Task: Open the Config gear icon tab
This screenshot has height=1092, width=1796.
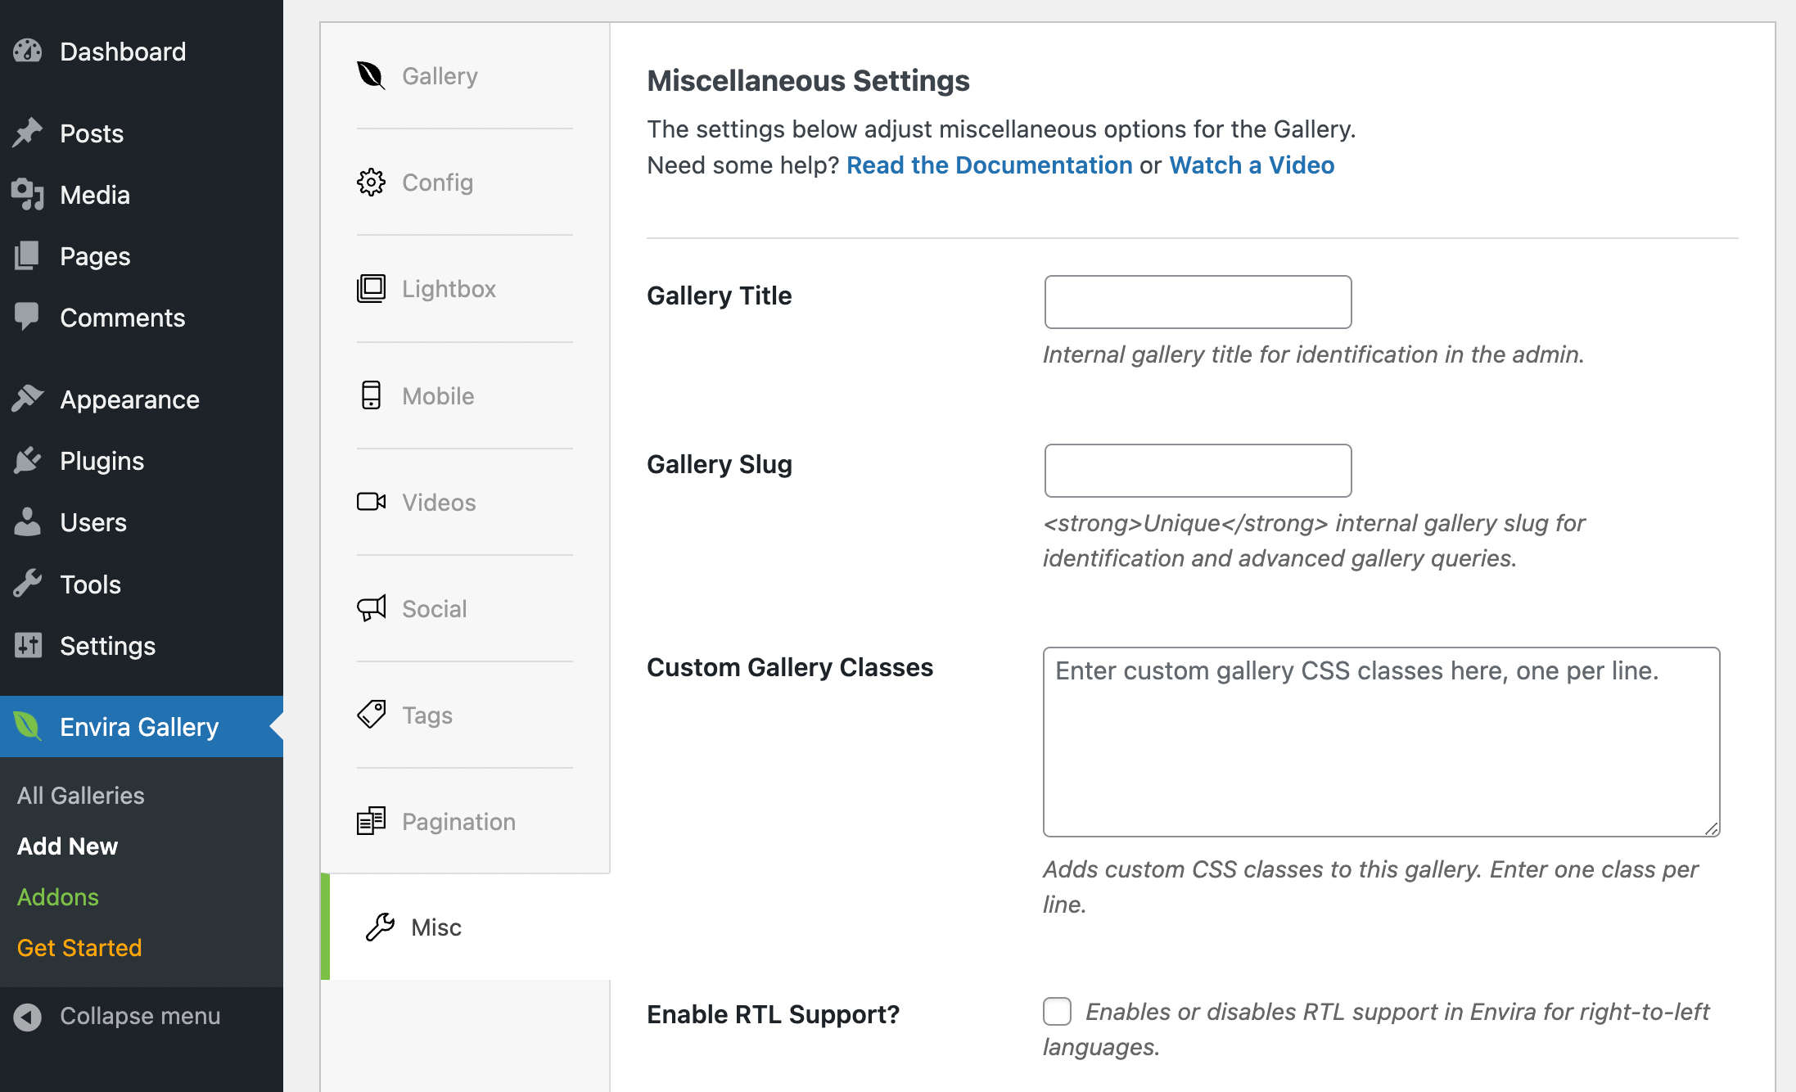Action: click(371, 182)
